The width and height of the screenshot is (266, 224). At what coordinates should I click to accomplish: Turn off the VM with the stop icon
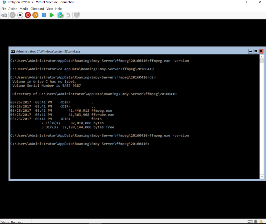[20, 15]
